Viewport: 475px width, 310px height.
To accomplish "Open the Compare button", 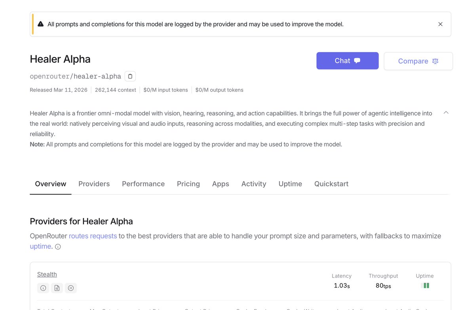I will pos(418,61).
